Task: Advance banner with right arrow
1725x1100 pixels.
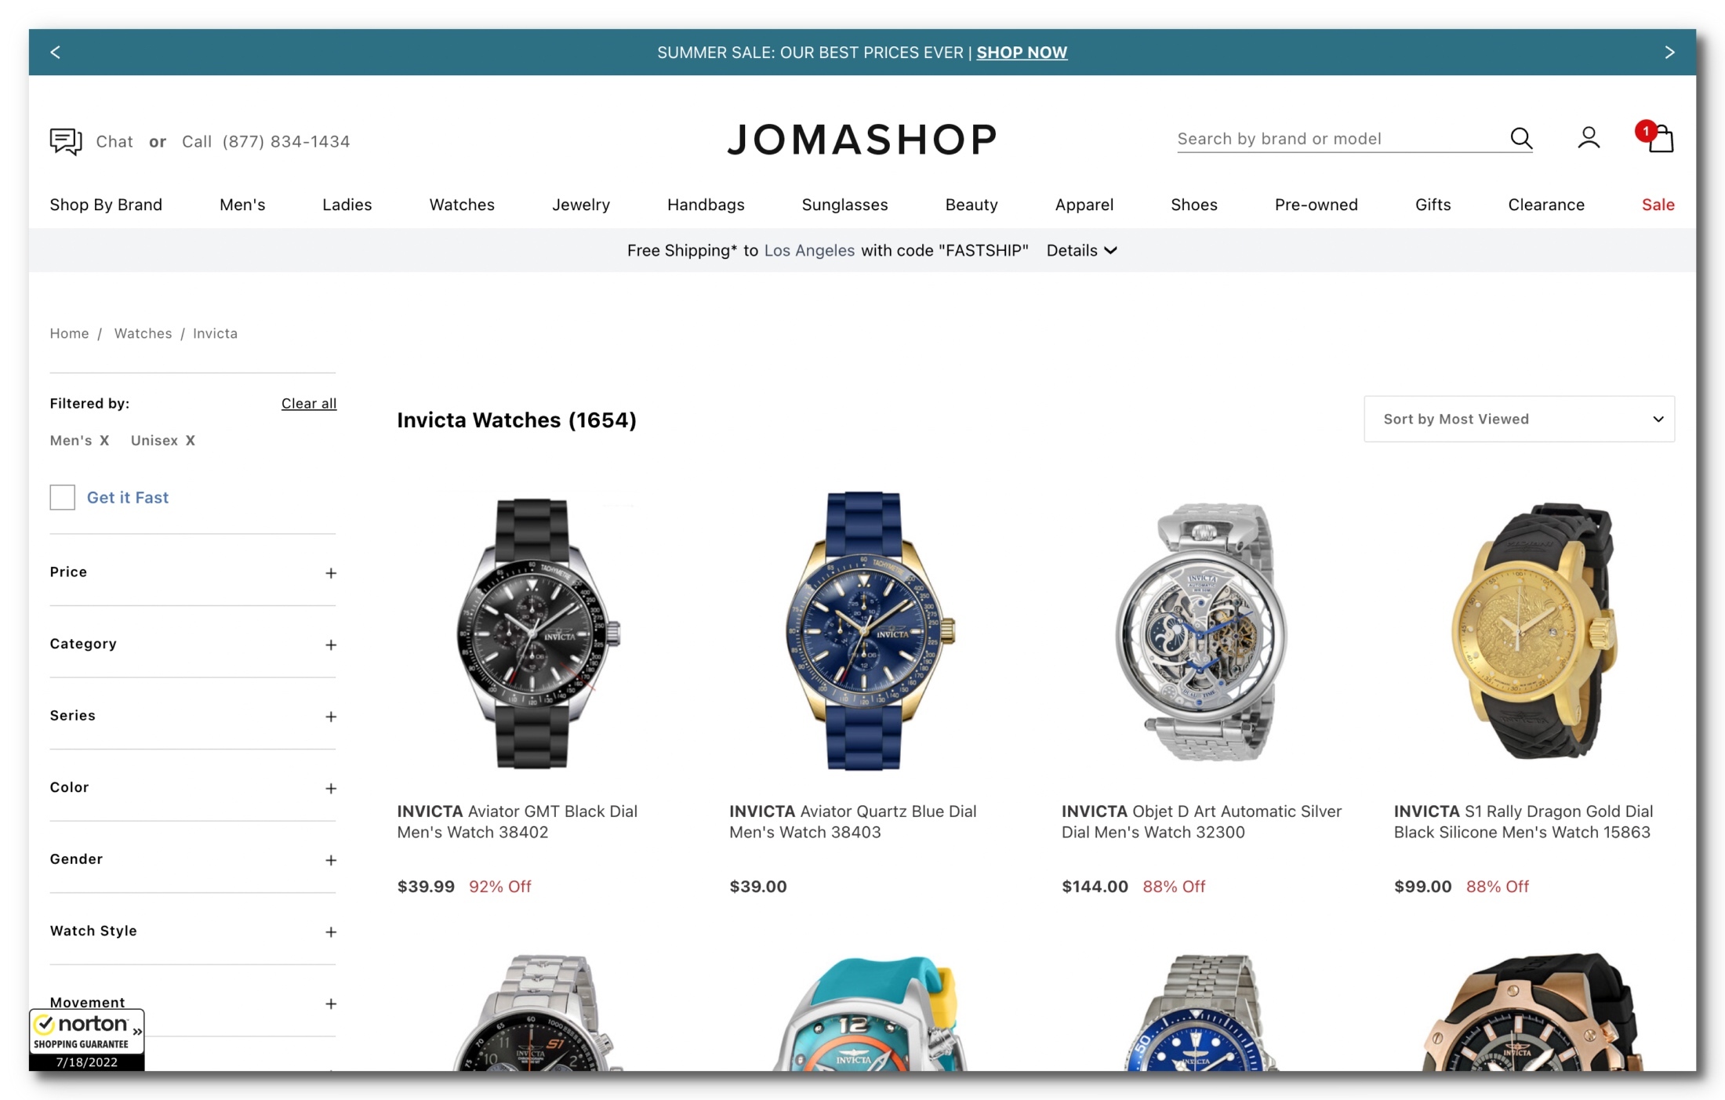Action: coord(1669,53)
